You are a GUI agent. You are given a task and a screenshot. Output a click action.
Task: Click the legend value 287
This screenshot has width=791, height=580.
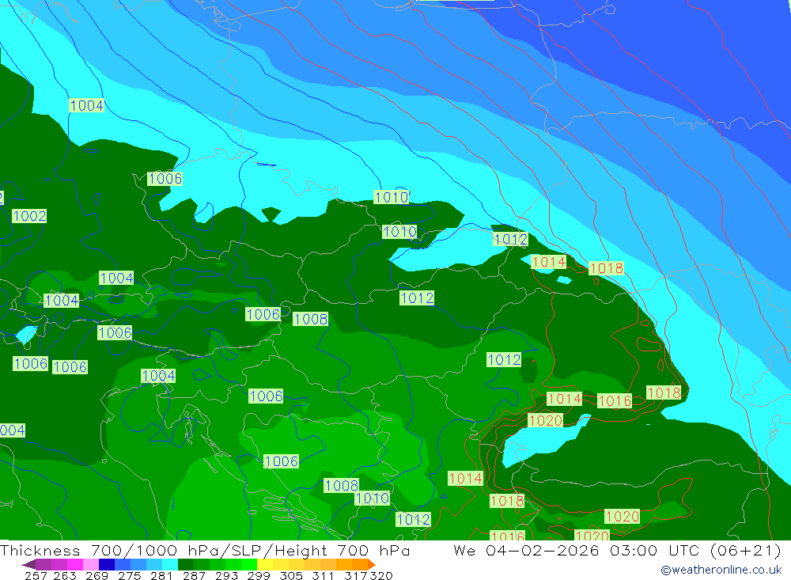tap(193, 575)
